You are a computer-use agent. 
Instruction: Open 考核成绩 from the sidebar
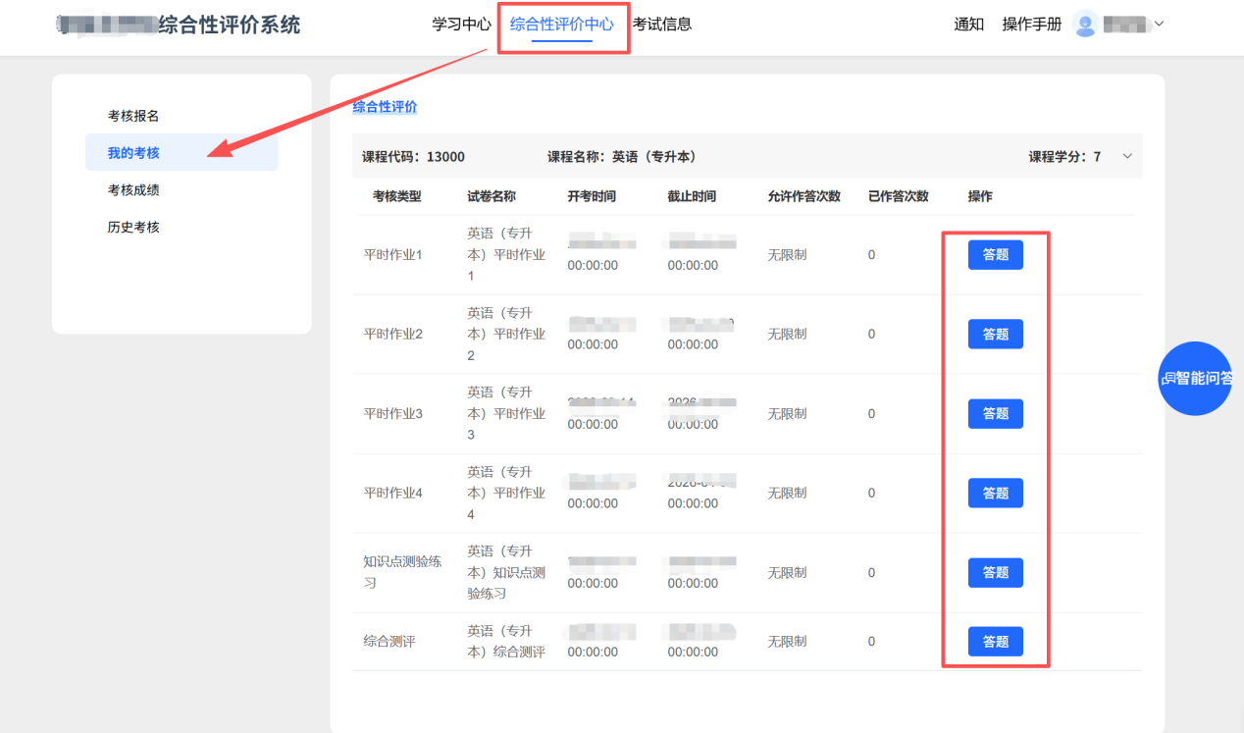pos(133,190)
